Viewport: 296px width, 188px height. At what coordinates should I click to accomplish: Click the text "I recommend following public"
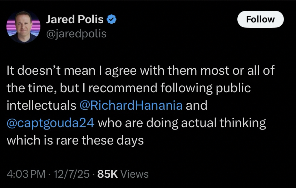click(x=171, y=88)
